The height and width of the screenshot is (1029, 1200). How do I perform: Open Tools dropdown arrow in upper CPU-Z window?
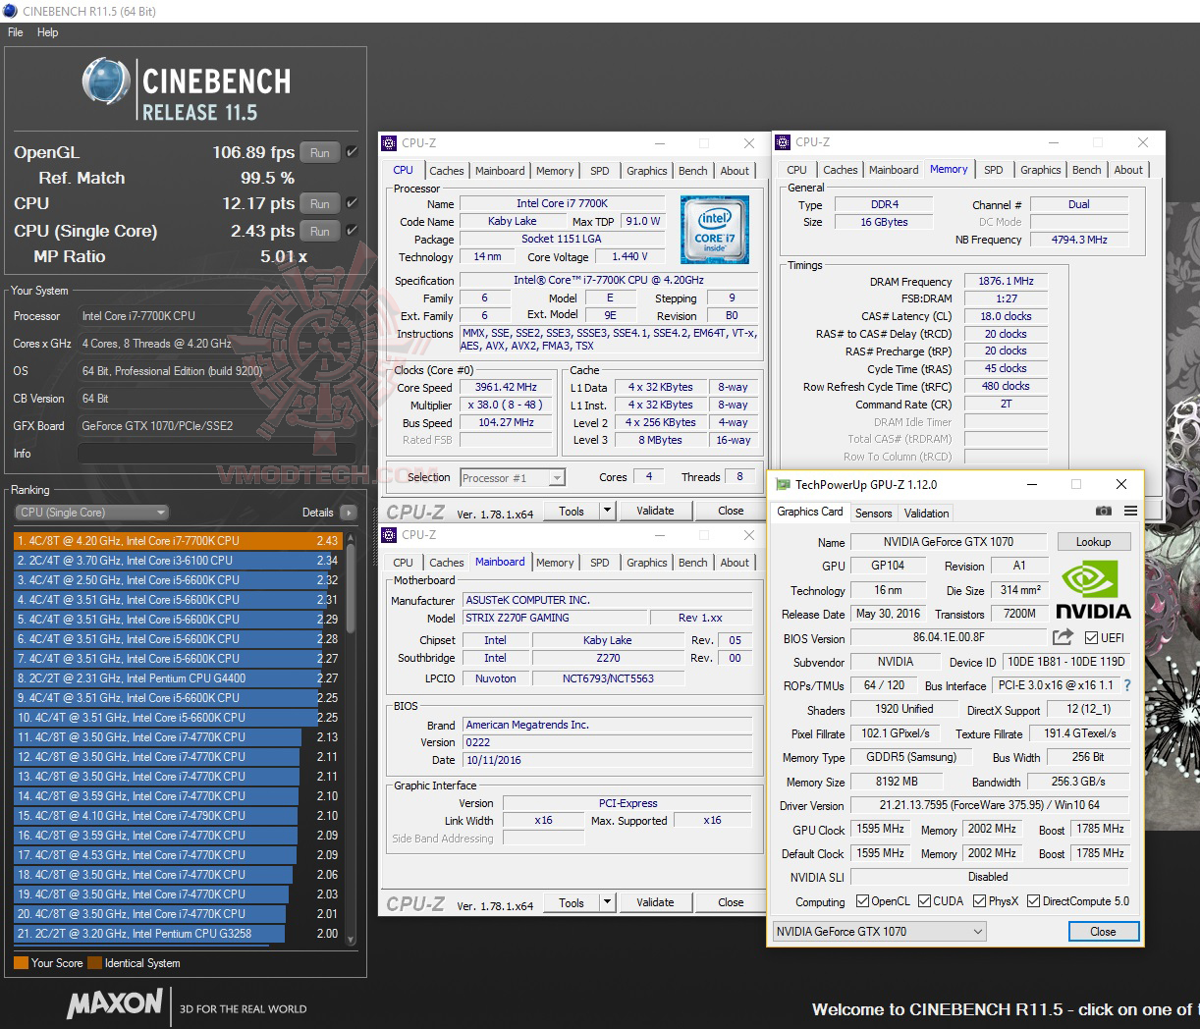[x=607, y=511]
